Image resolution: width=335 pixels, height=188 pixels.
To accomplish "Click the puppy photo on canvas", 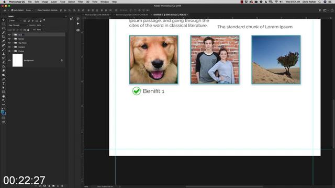I will click(x=153, y=60).
